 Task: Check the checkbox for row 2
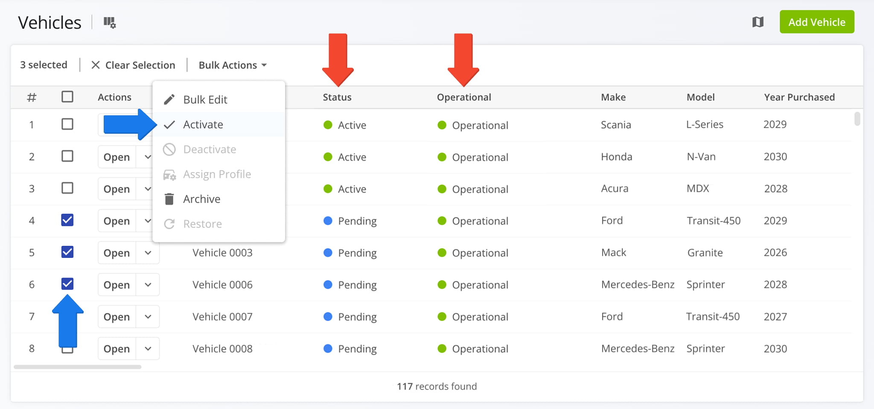[67, 156]
